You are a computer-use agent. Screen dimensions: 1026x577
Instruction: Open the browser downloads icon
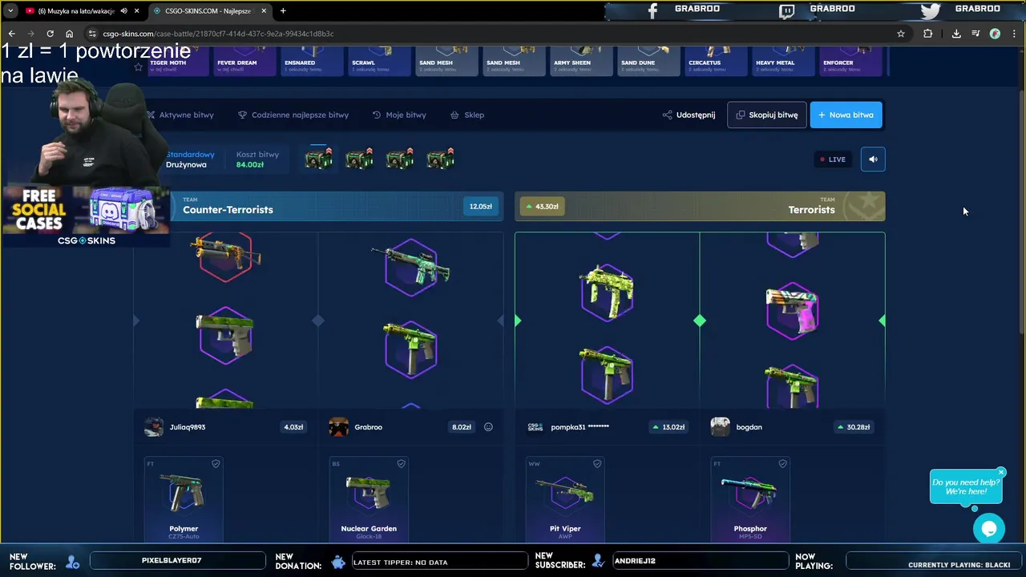956,34
